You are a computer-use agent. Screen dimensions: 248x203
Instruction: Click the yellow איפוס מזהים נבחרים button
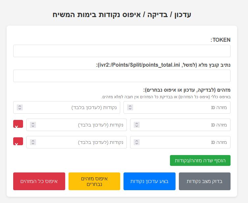[94, 181]
